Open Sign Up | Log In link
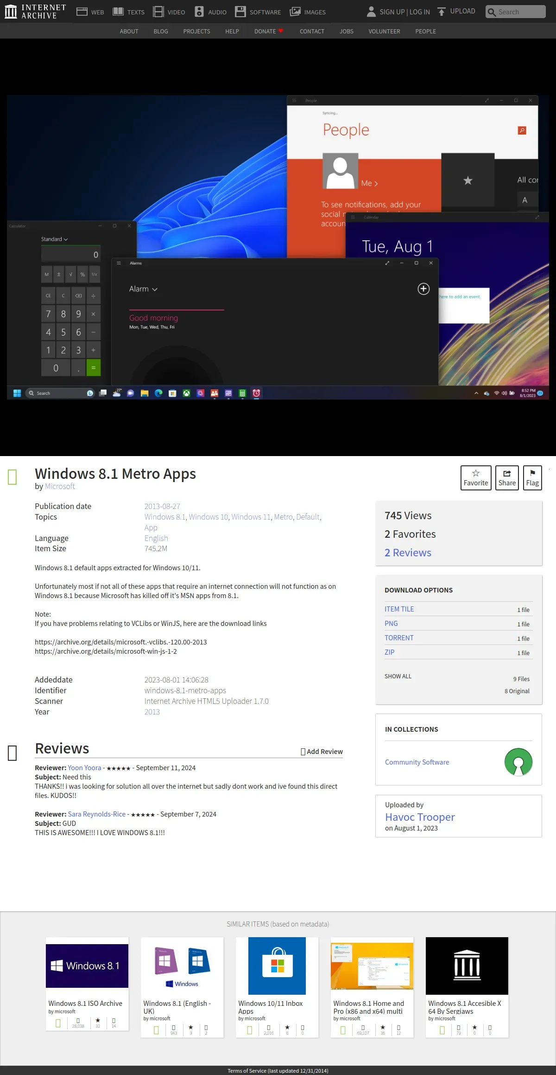This screenshot has height=1075, width=556. tap(404, 12)
